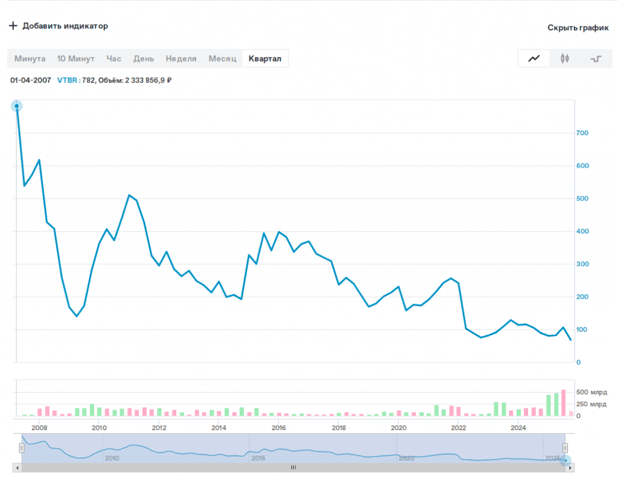Click the right range handle of navigator

pyautogui.click(x=565, y=448)
